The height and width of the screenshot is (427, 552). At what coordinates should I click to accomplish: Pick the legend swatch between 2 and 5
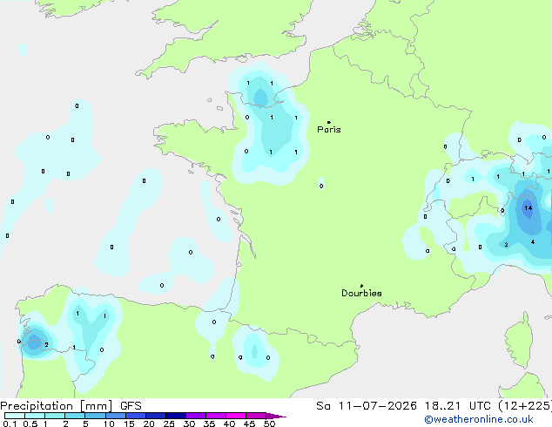[75, 416]
